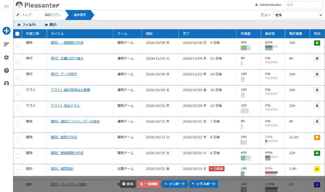Toggle the select-all checkbox in table header
The image size is (325, 192).
tap(17, 34)
